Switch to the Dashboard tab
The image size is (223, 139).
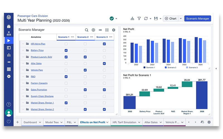click(x=30, y=122)
